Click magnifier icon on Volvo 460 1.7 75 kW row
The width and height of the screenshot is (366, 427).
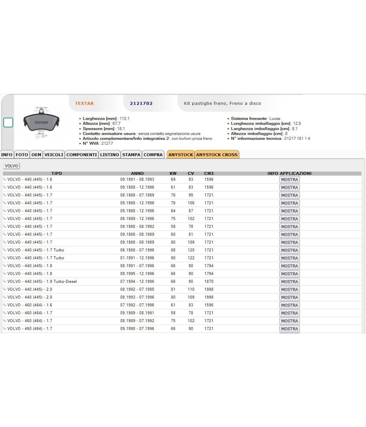[x=4, y=321]
